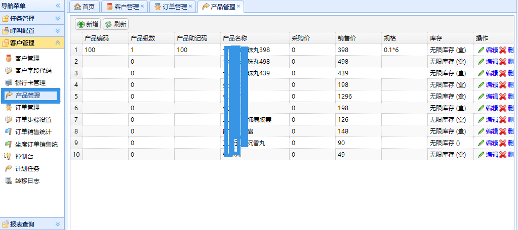
Task: Open 控制台 in the sidebar
Action: click(24, 156)
